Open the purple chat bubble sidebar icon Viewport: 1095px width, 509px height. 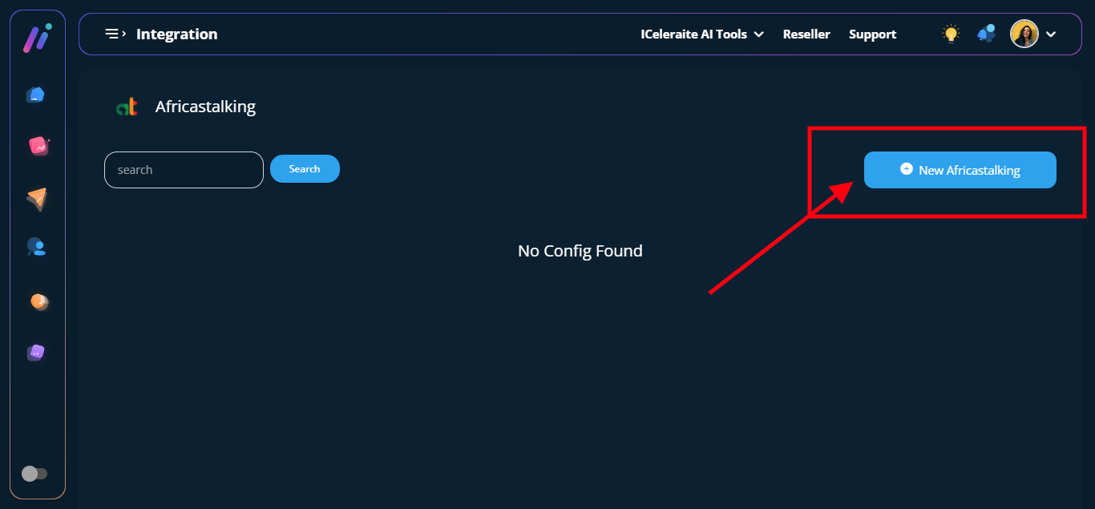(x=35, y=353)
